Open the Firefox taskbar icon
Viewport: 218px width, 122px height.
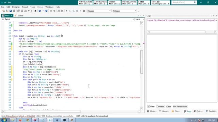(20, 120)
